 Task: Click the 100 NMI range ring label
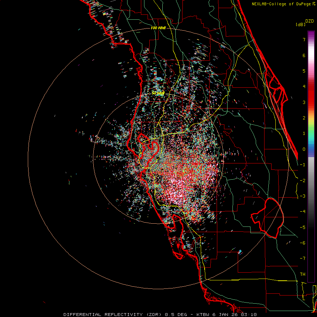(x=158, y=28)
